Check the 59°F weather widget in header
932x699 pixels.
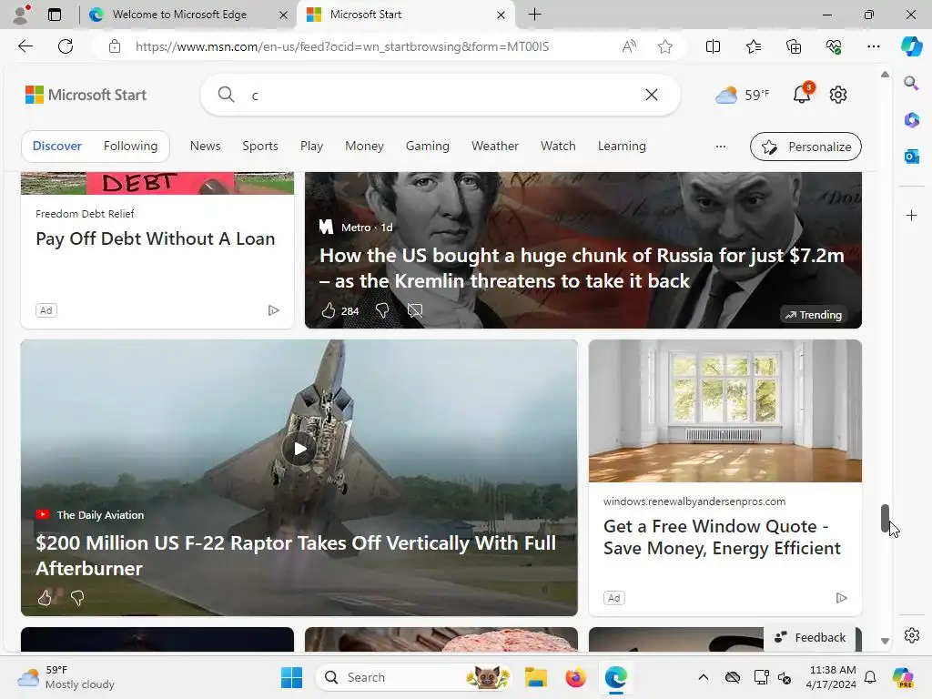[743, 95]
